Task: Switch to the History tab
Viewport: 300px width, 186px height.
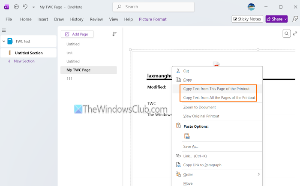Action: pos(77,19)
